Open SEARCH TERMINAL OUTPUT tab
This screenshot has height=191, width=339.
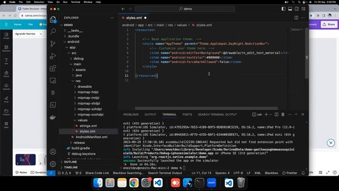[217, 115]
